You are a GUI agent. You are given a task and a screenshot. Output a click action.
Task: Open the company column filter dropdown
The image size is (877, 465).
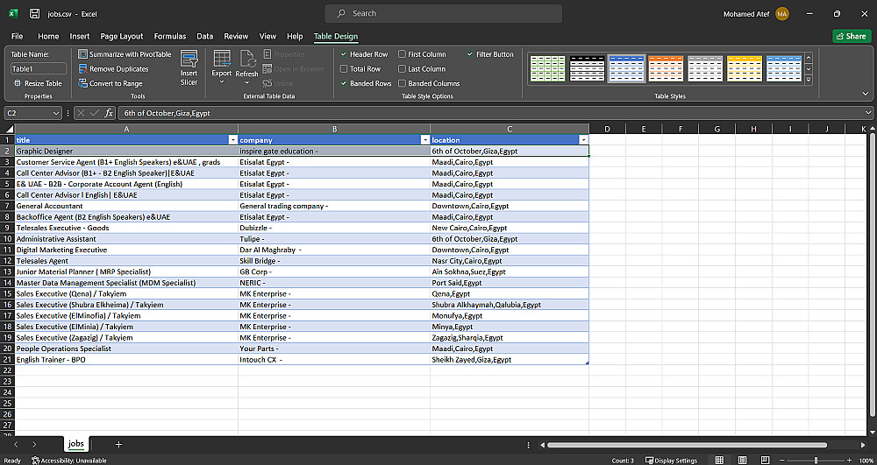click(424, 140)
